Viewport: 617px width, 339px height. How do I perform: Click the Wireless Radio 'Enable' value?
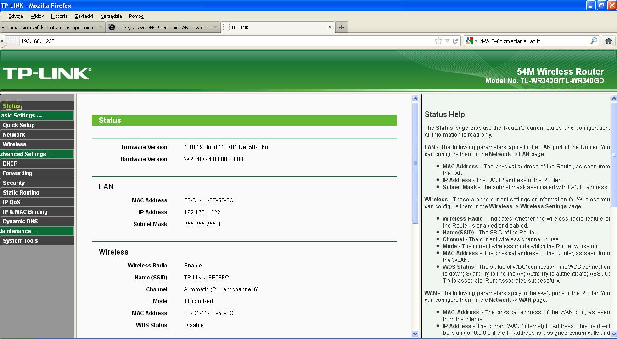click(x=193, y=266)
